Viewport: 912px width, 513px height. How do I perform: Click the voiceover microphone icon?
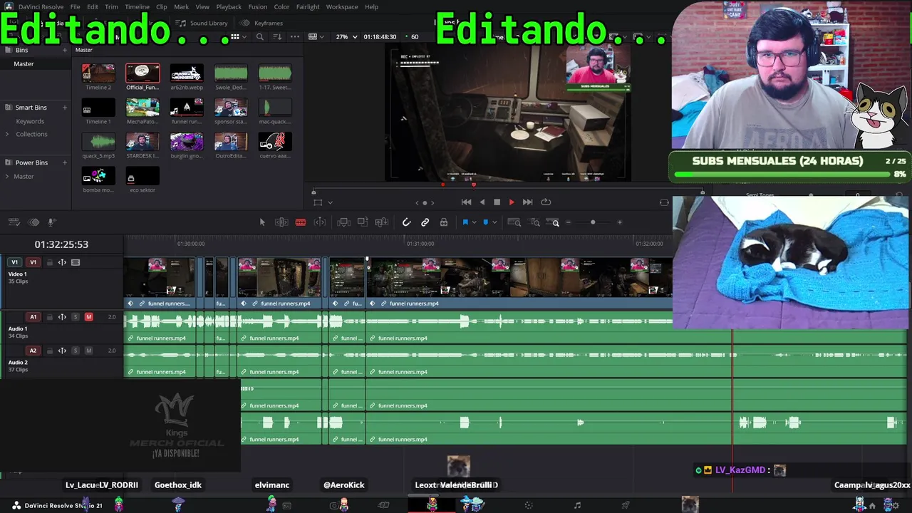(x=51, y=222)
